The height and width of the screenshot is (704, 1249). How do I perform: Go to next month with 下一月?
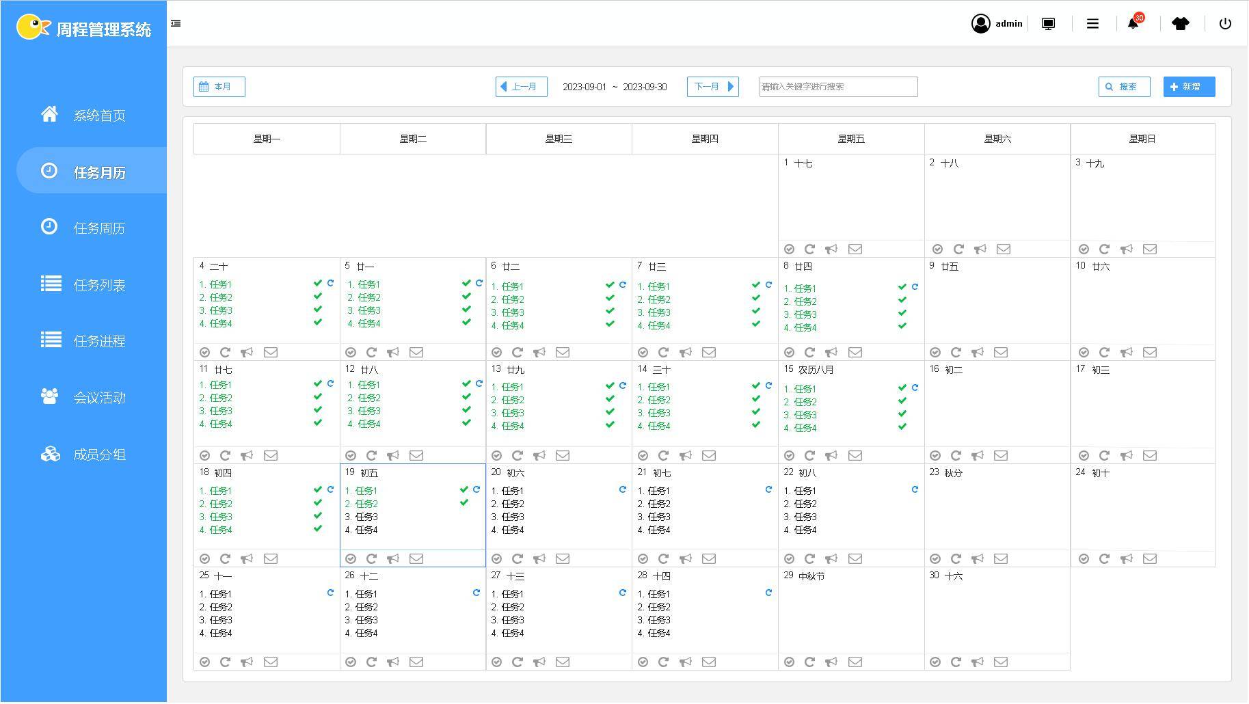[x=712, y=87]
